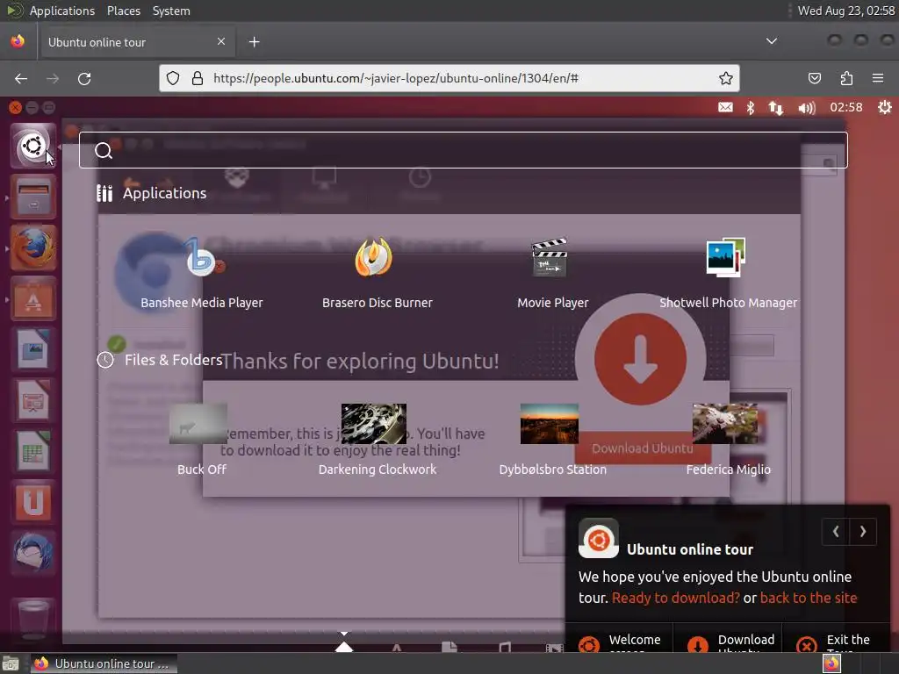Open a new browser tab
The image size is (899, 674).
click(x=254, y=42)
